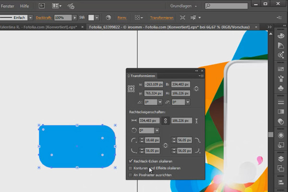Open the Appearance sun panel icon

[281, 135]
